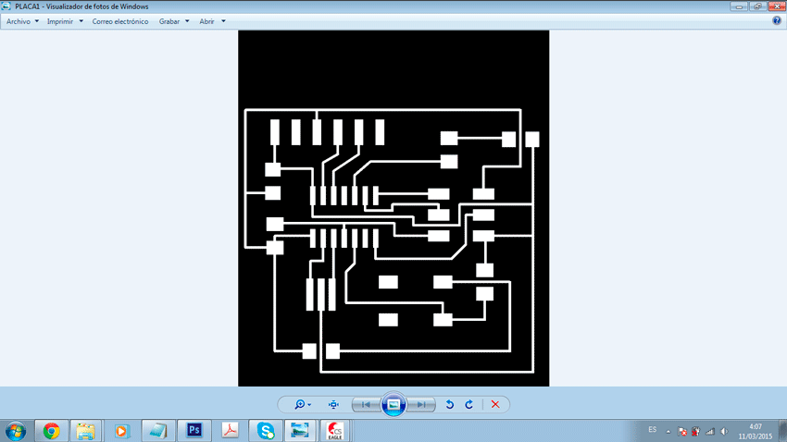Rotate the image clockwise
787x442 pixels.
pyautogui.click(x=468, y=404)
